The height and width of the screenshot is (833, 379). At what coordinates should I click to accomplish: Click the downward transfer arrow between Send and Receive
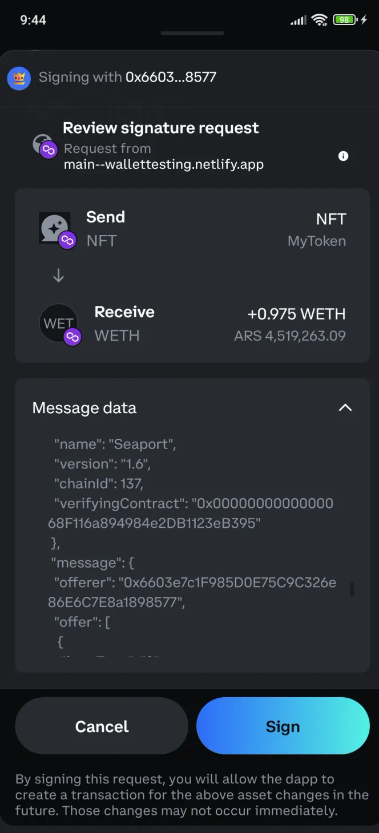tap(58, 275)
